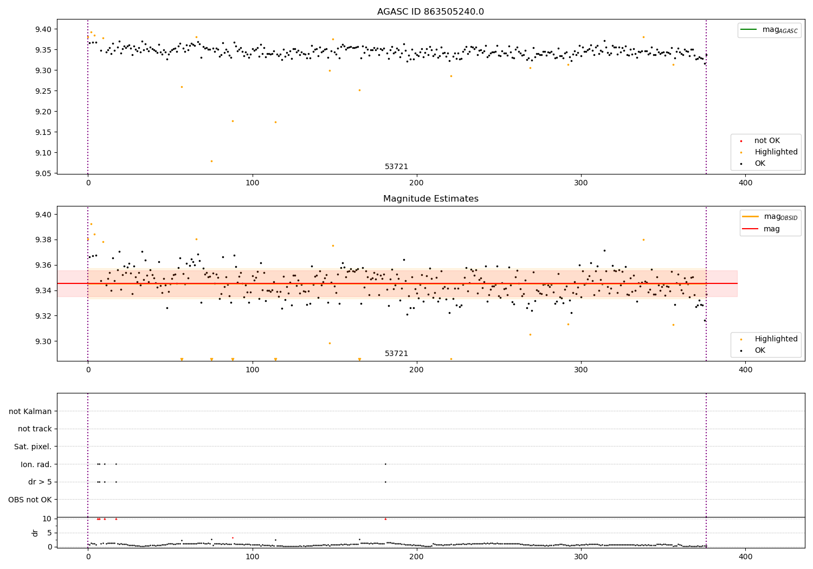This screenshot has width=813, height=569.
Task: Click the red horizontal mag line in middle plot
Action: [397, 283]
